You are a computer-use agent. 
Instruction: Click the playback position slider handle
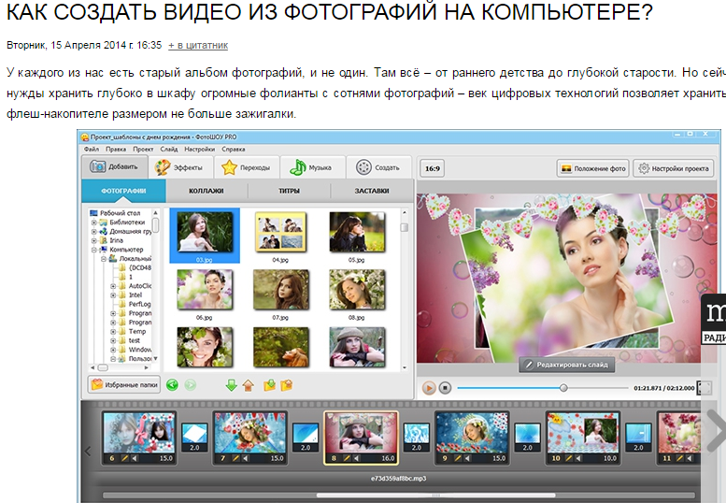click(x=563, y=387)
